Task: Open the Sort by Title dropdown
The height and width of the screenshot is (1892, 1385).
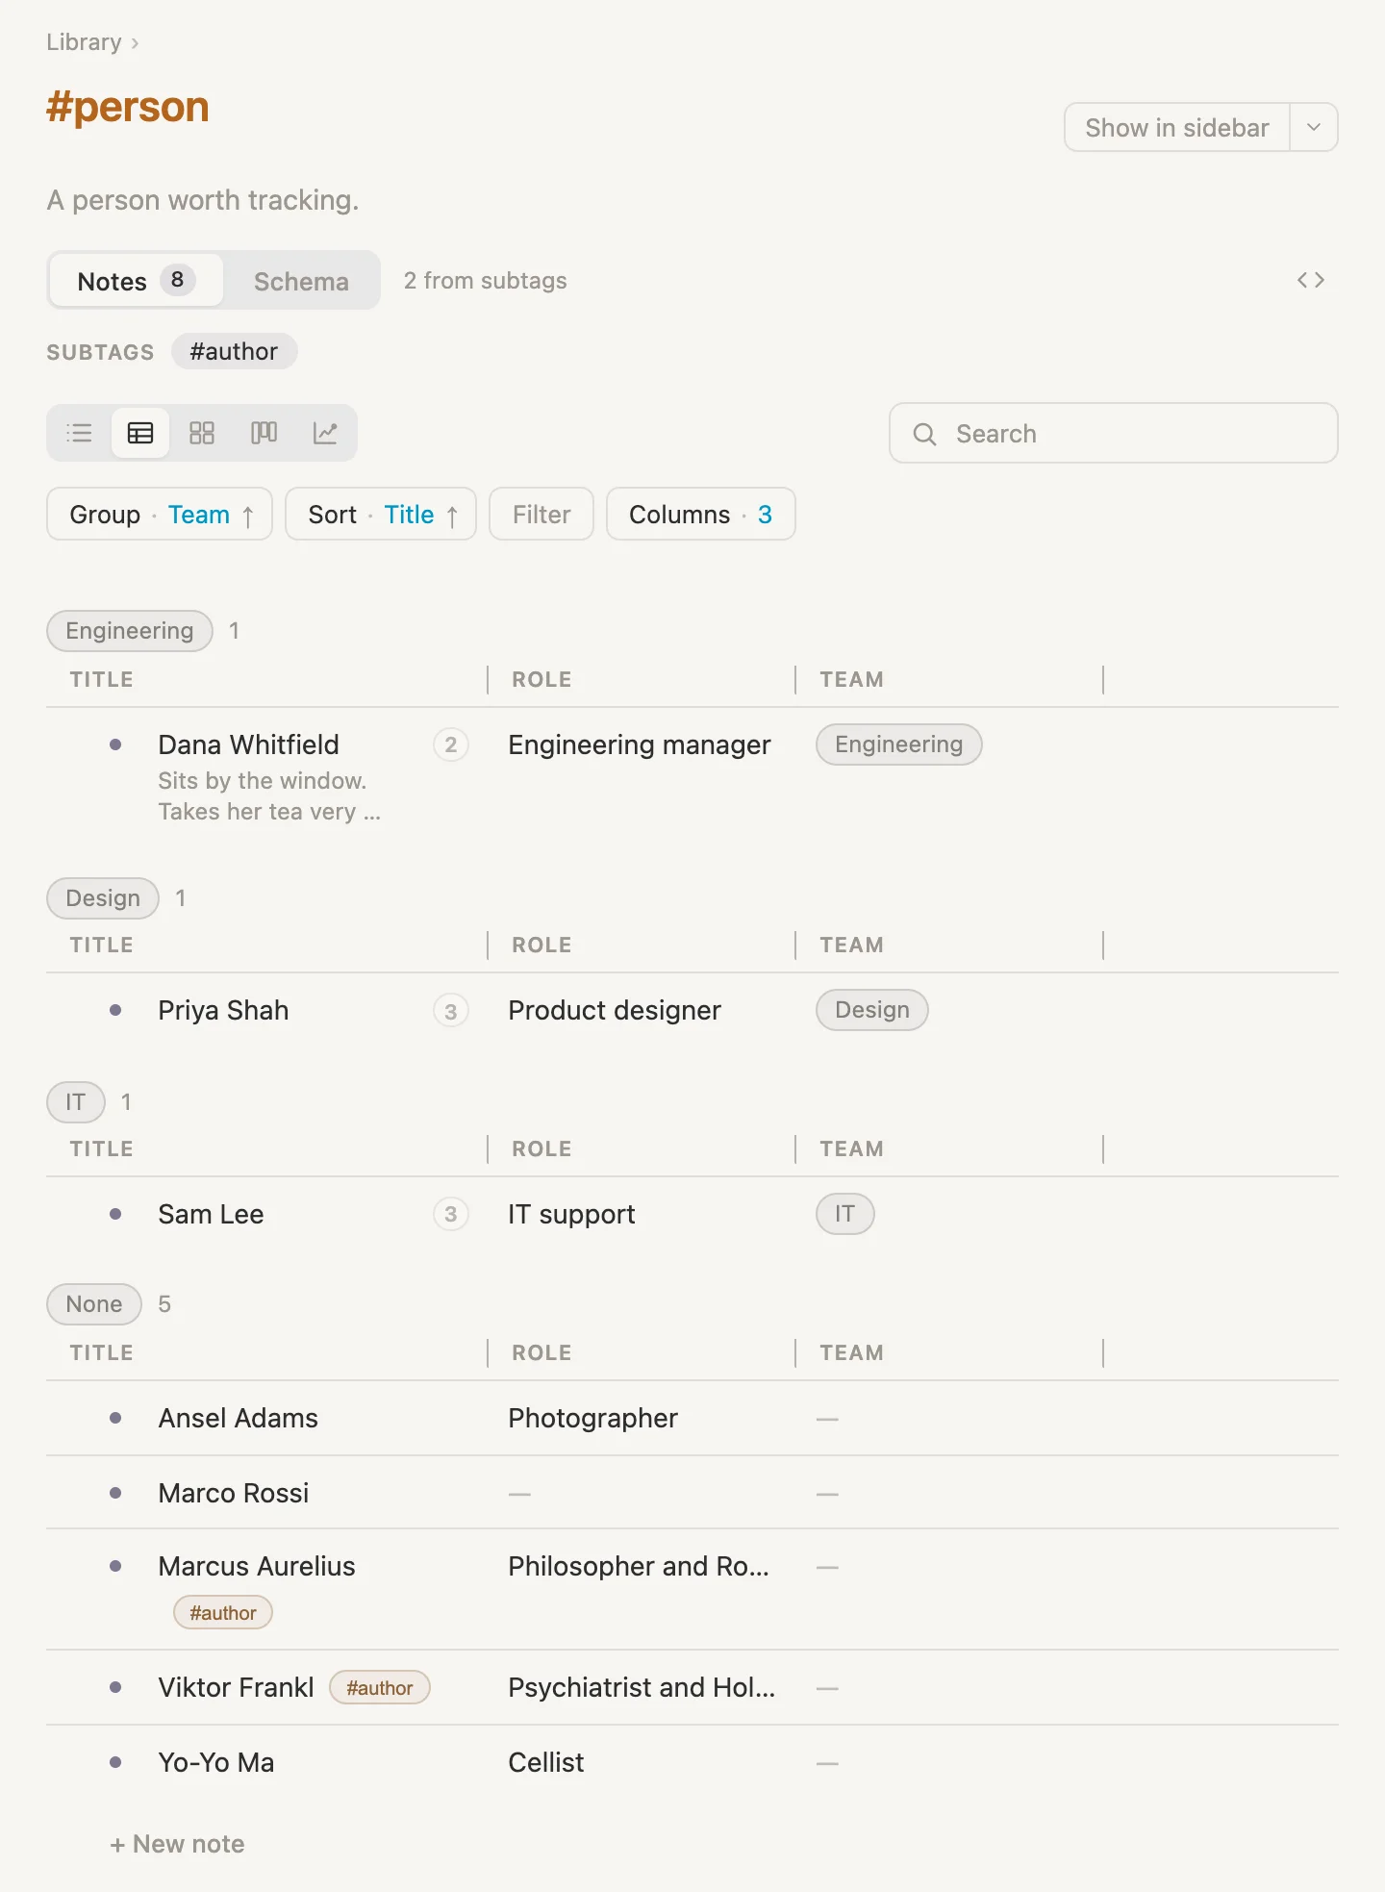Action: (x=381, y=514)
